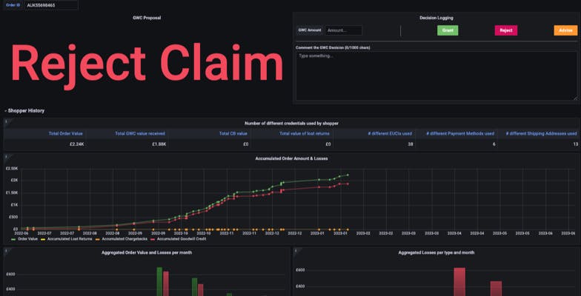The image size is (581, 296).
Task: Open Accumulated Order Amount & Losses title menu
Action: coord(291,158)
